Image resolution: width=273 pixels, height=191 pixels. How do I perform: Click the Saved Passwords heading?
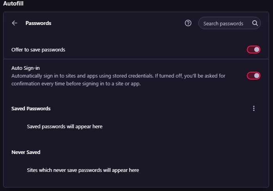point(31,109)
